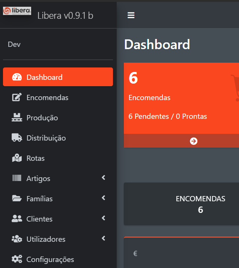Expand the Artigos submenu chevron

pyautogui.click(x=104, y=178)
